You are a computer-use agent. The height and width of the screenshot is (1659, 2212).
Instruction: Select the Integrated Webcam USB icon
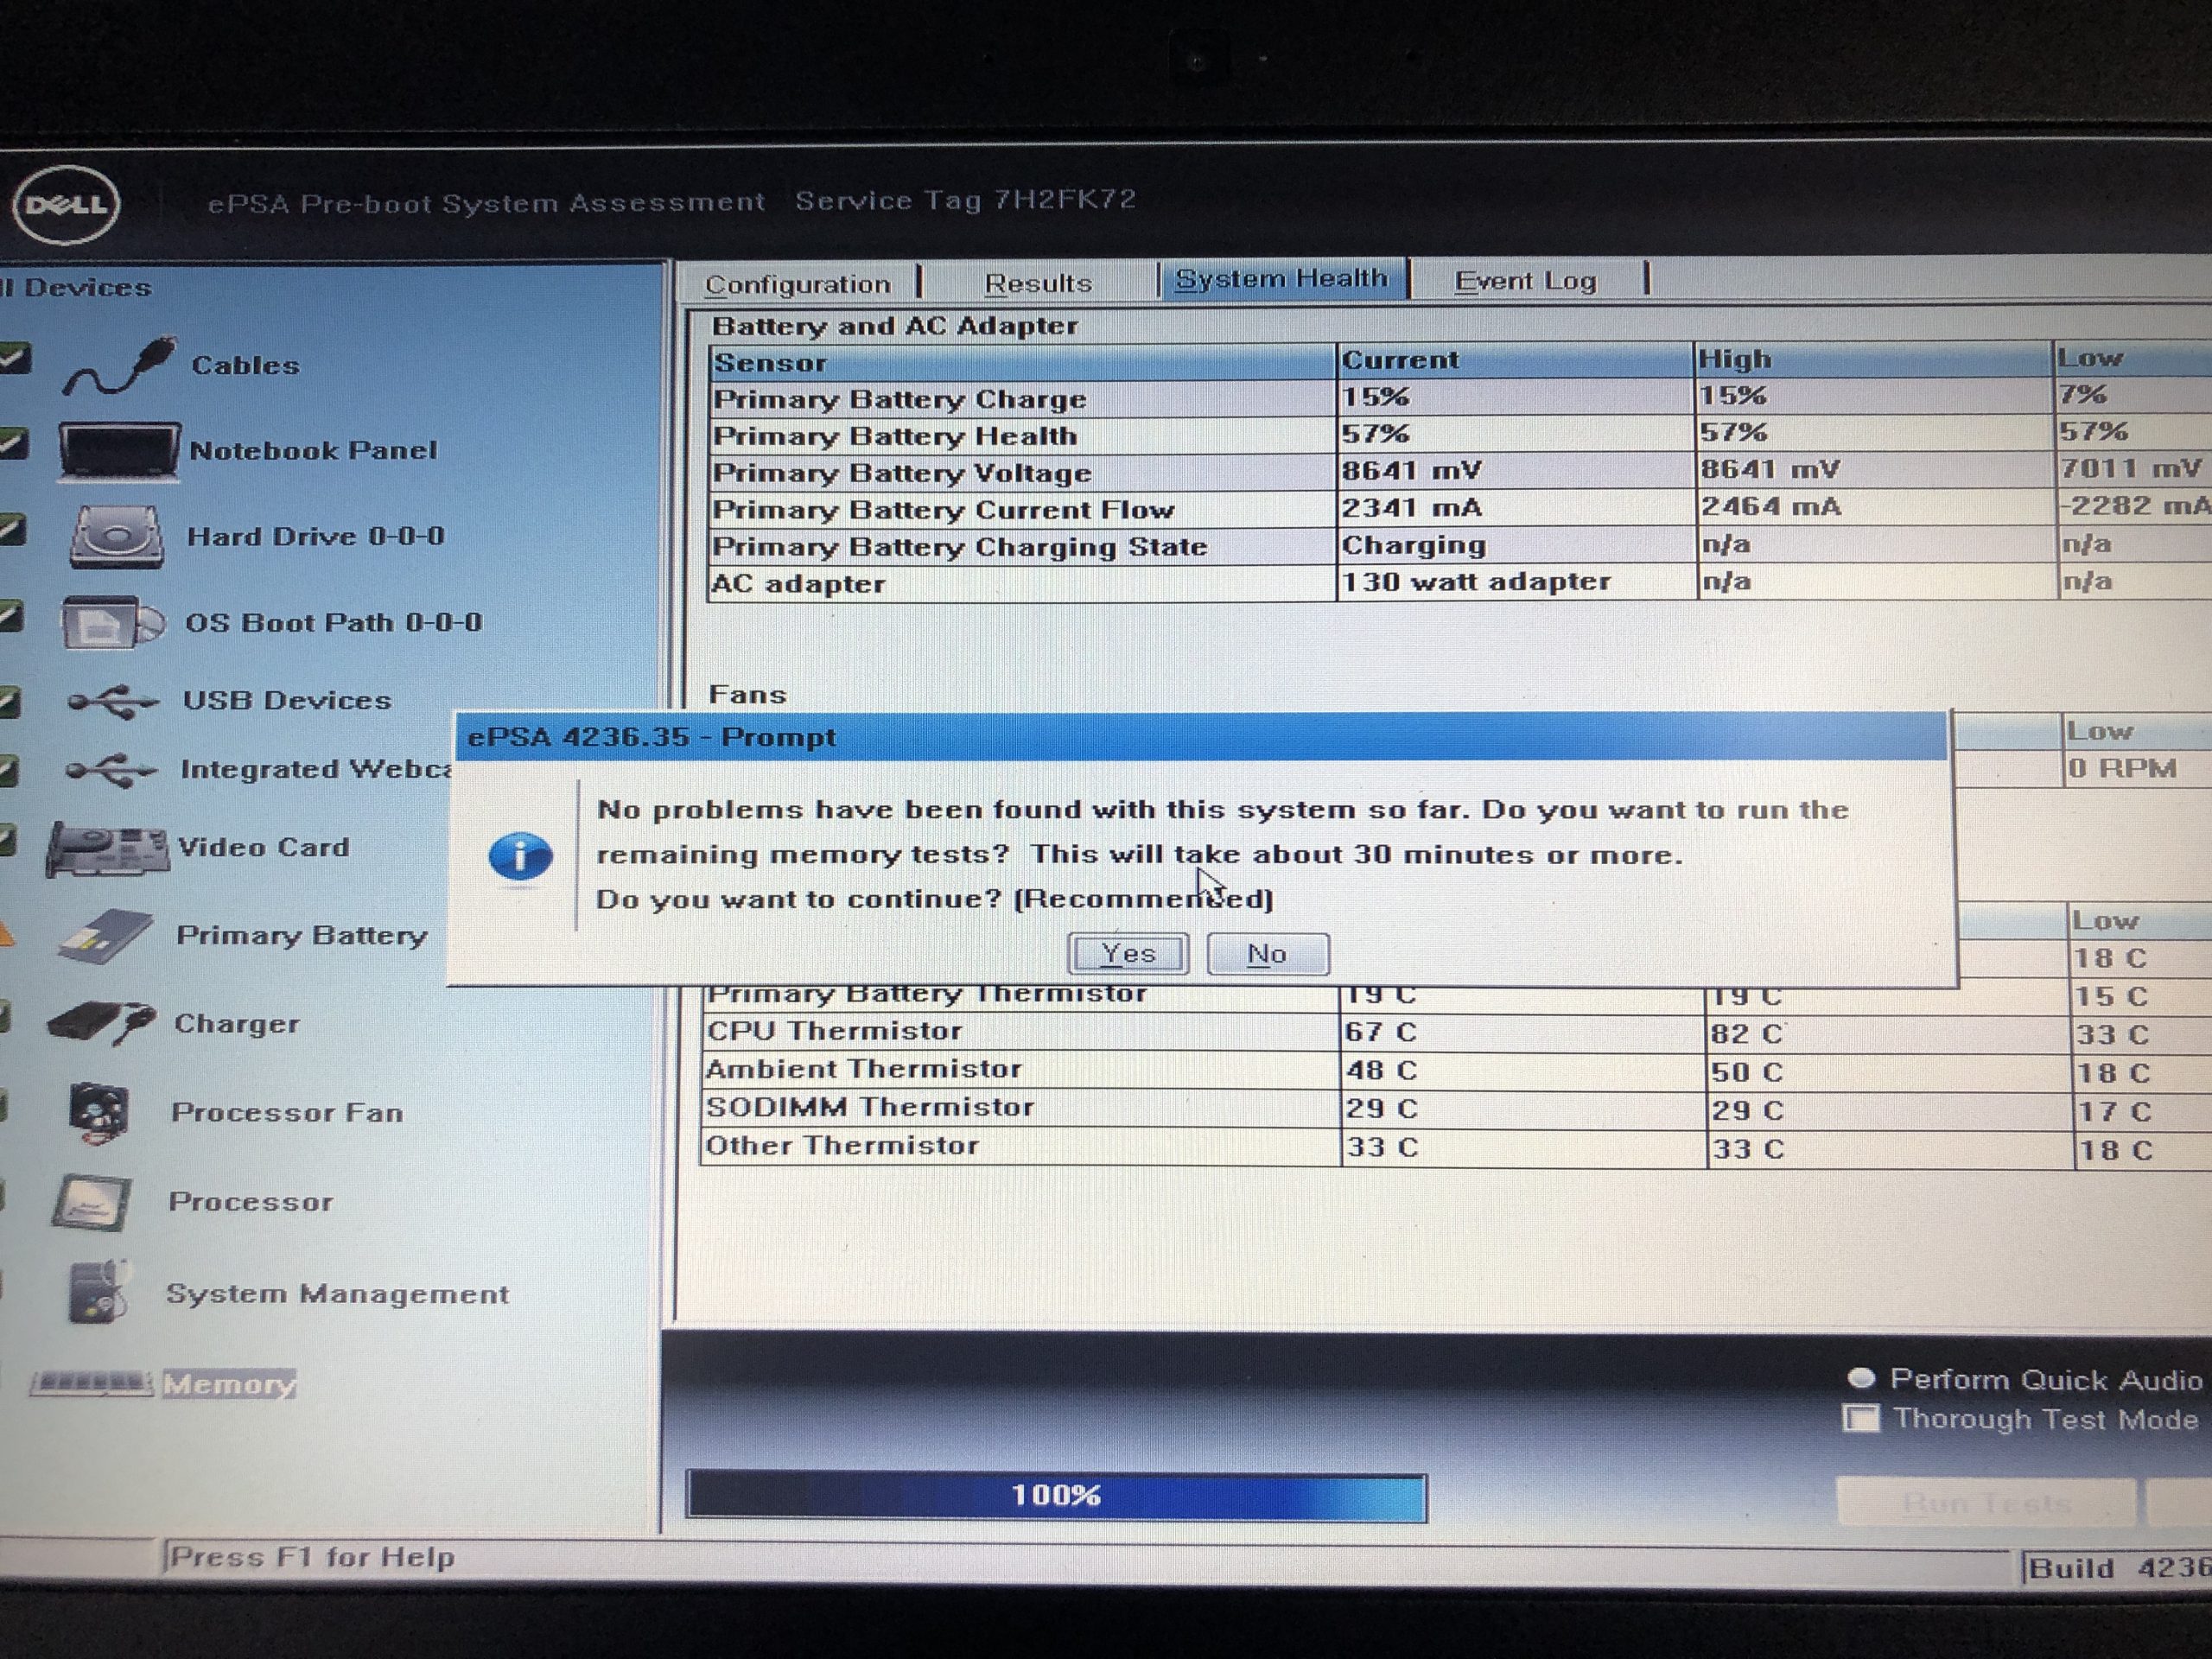pos(111,771)
